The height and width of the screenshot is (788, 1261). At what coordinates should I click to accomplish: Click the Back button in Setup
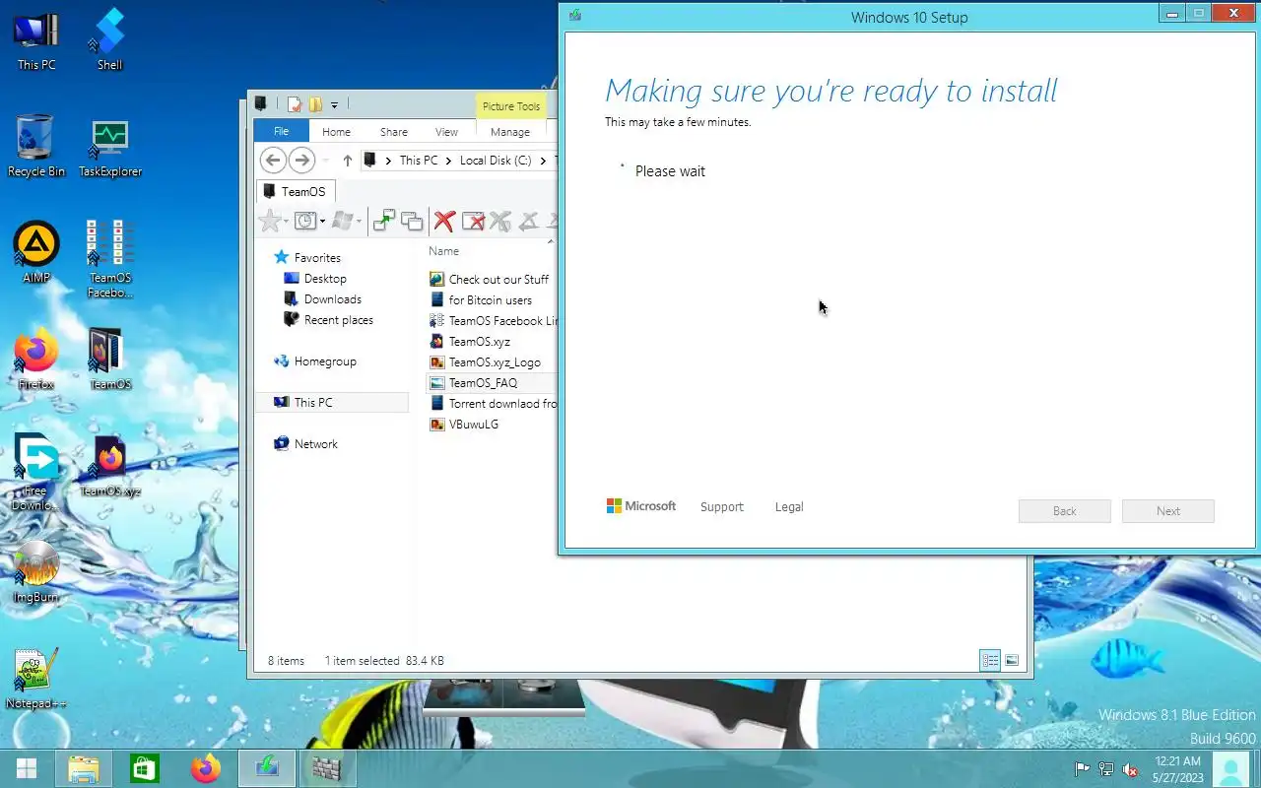(1065, 511)
